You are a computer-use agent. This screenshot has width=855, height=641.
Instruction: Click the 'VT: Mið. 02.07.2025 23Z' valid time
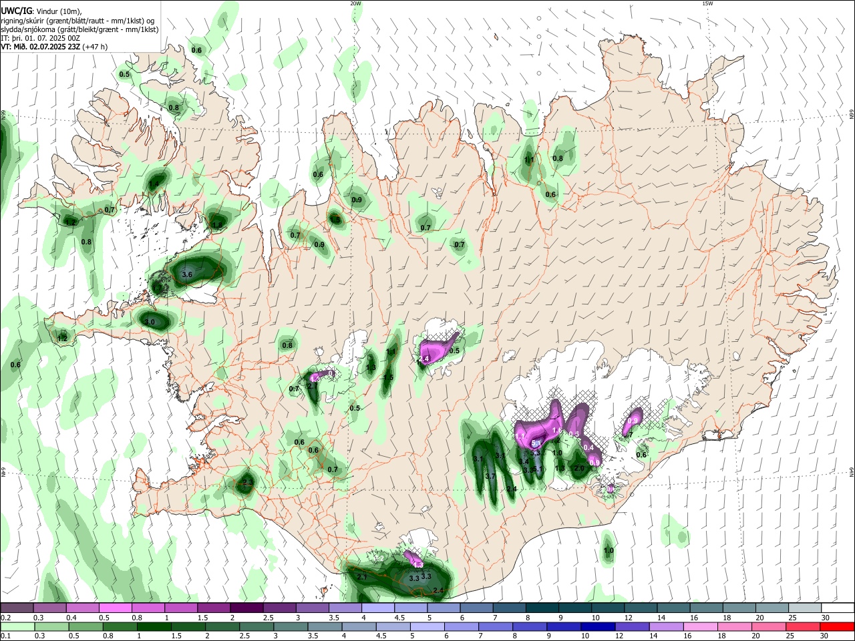41,47
